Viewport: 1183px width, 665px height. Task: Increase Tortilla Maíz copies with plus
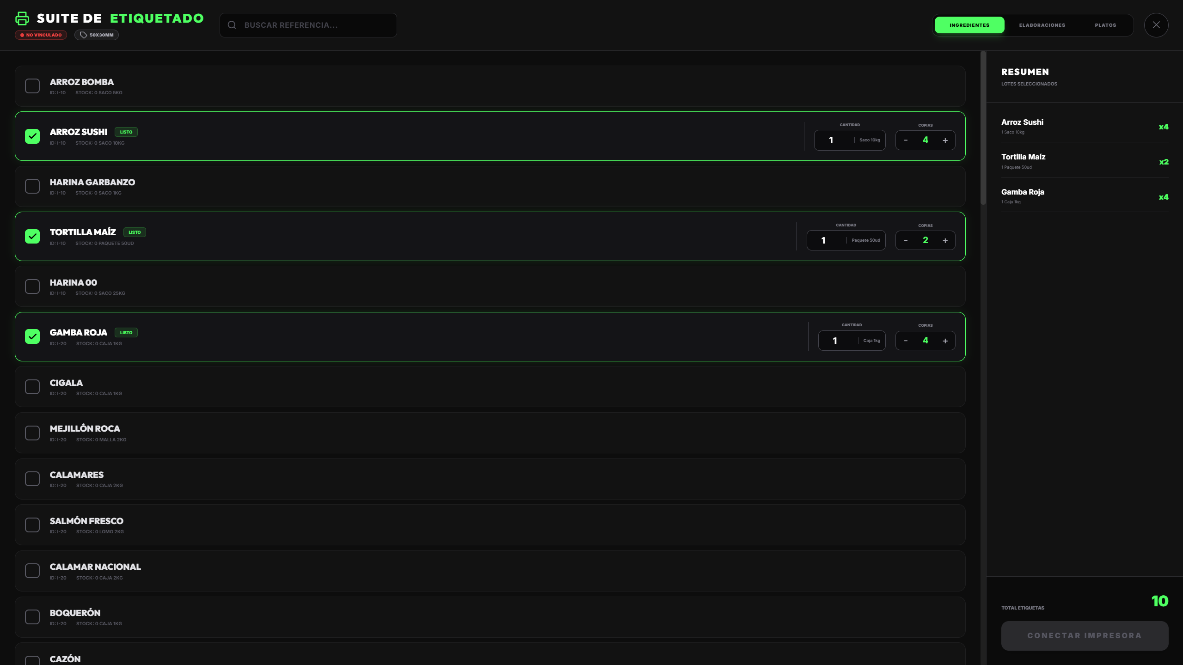945,241
